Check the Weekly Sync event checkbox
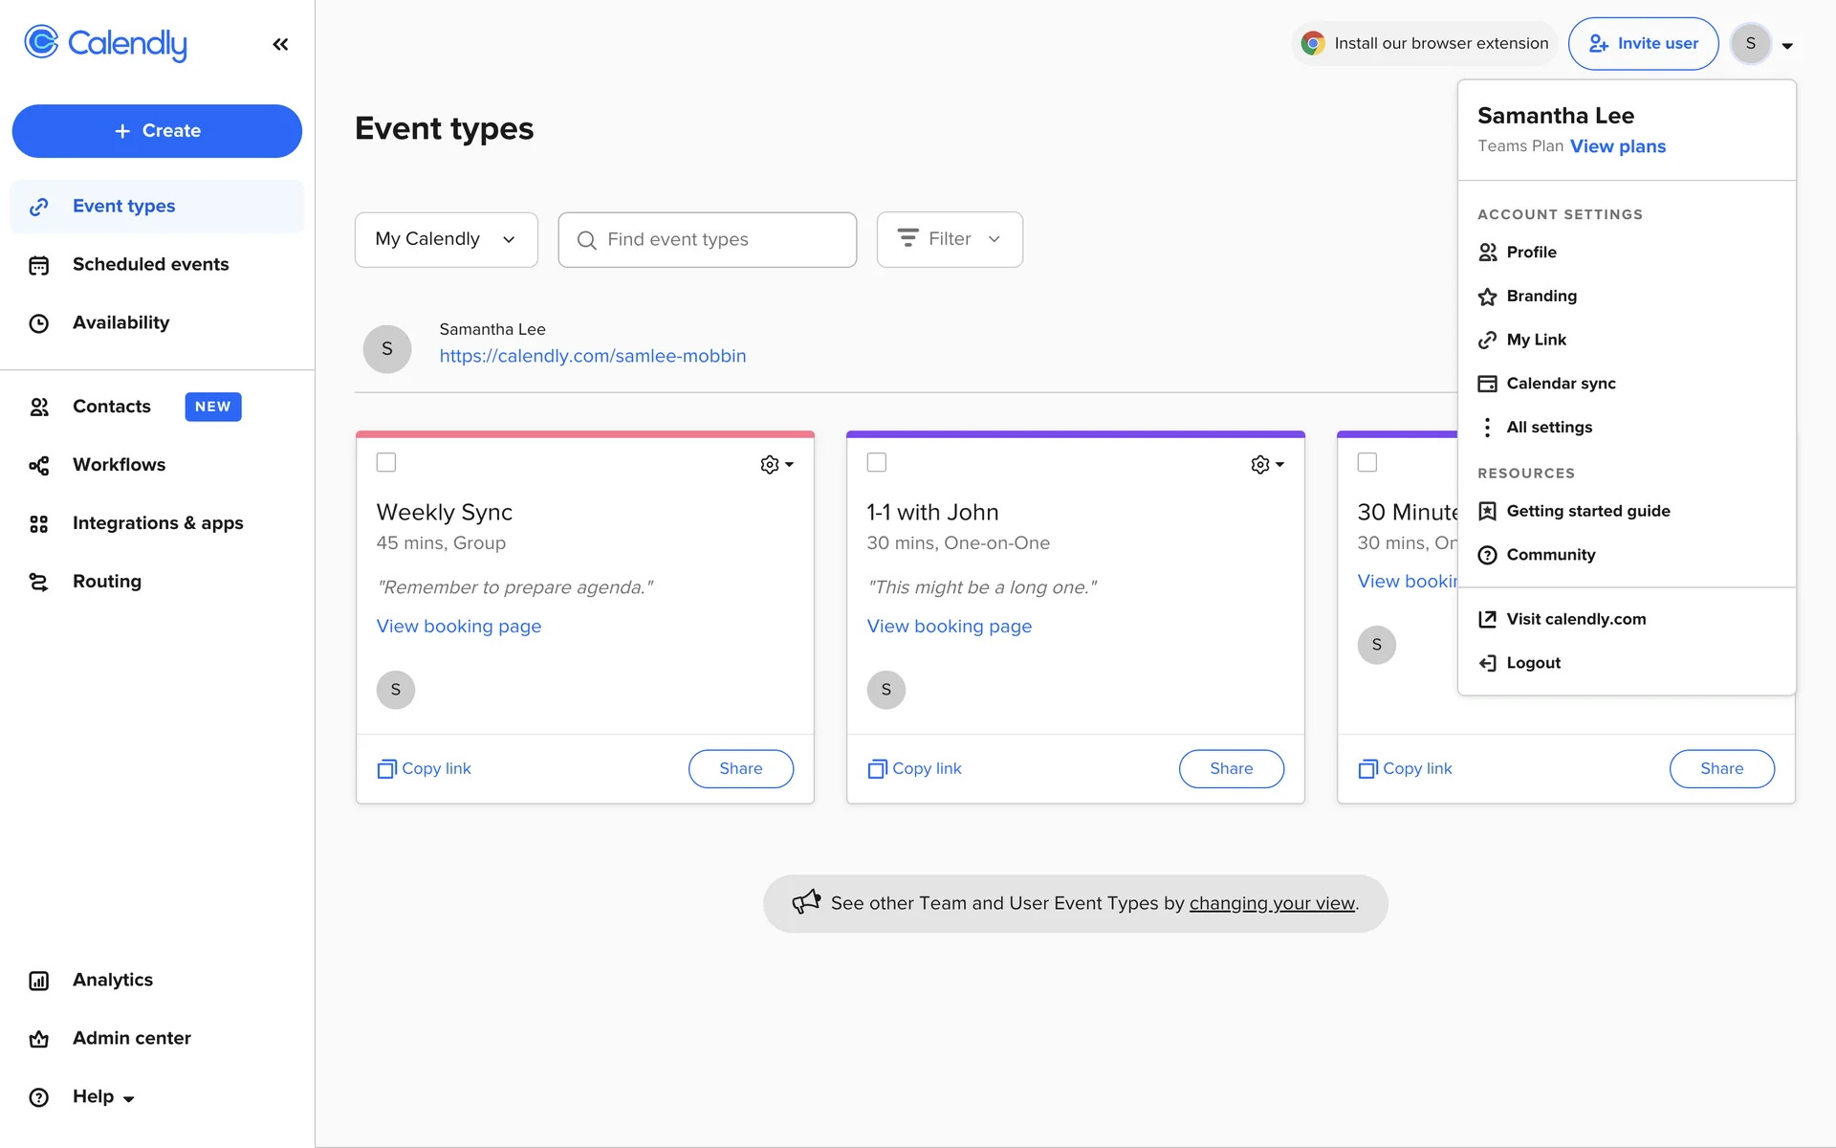The width and height of the screenshot is (1836, 1148). tap(386, 462)
